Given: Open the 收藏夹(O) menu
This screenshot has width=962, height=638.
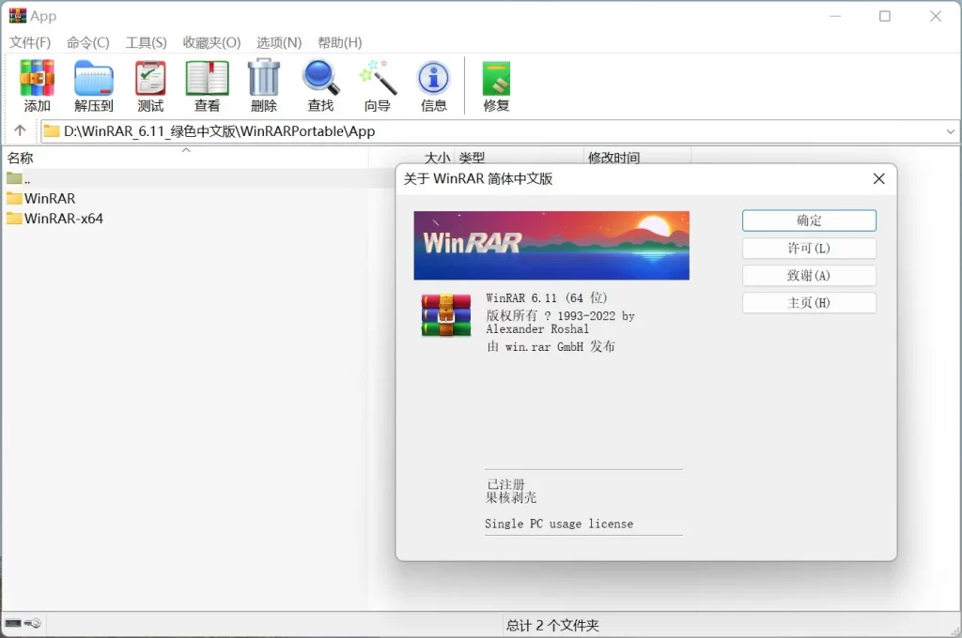Looking at the screenshot, I should 211,42.
